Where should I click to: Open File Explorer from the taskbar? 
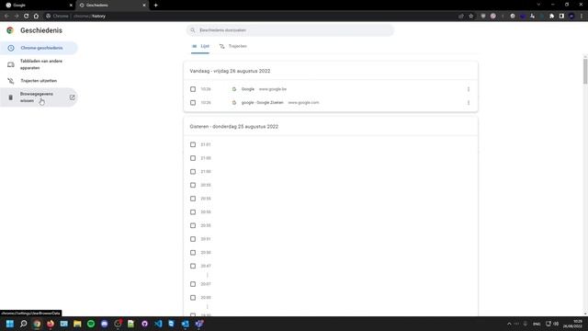[x=77, y=324]
